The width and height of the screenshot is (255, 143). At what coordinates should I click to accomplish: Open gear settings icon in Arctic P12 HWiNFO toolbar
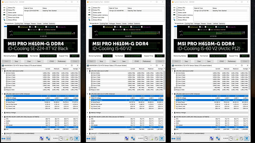coord(242,139)
